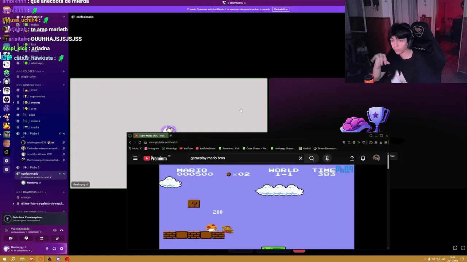Add channel to GENERAL category
Image resolution: width=467 pixels, height=262 pixels.
coord(63,85)
